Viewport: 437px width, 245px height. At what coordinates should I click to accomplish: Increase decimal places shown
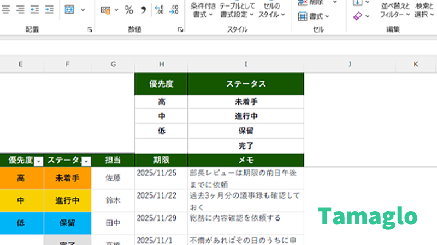160,10
